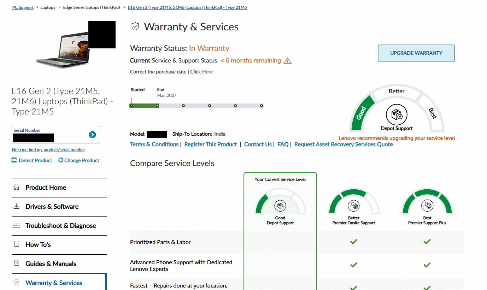
Task: Click the shield icon beside Warranty & Services heading
Action: [135, 26]
